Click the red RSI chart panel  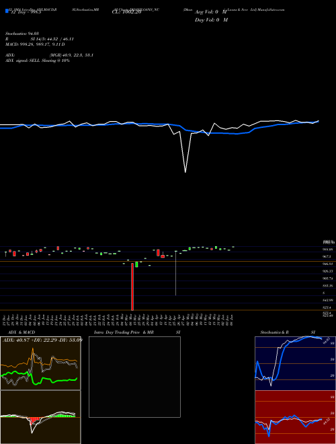[x=295, y=417]
